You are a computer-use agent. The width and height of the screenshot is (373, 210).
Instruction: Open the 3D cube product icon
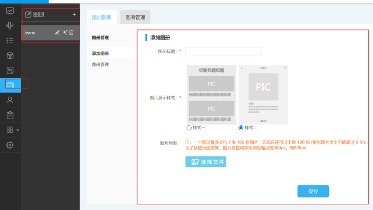(10, 56)
